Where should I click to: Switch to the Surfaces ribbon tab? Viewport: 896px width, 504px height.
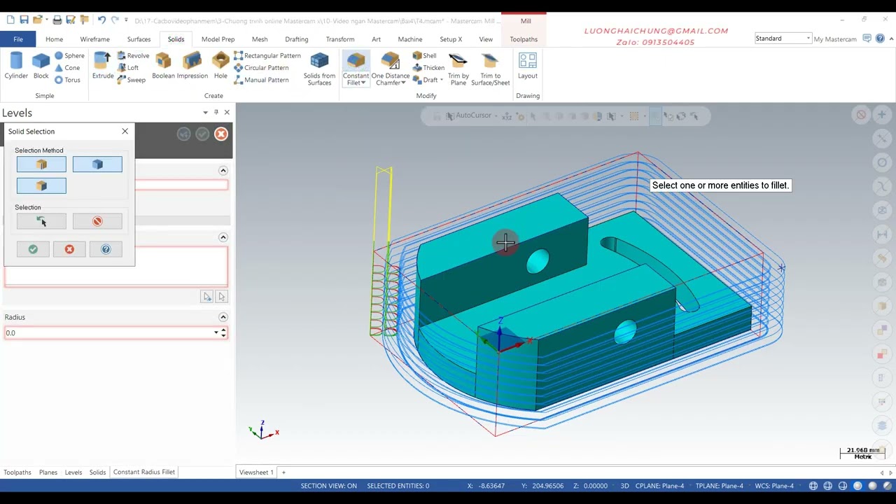pyautogui.click(x=139, y=39)
